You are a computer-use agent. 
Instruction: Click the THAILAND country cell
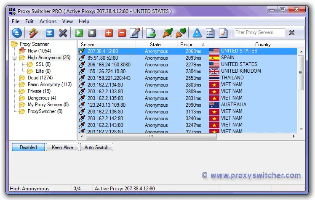coord(232,78)
